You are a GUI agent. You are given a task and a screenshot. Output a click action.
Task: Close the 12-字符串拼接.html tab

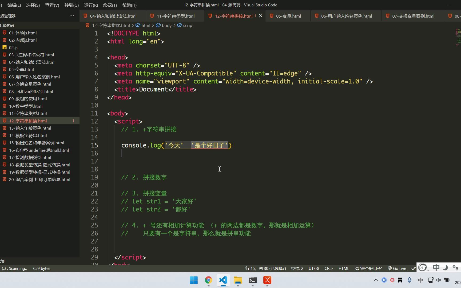261,16
